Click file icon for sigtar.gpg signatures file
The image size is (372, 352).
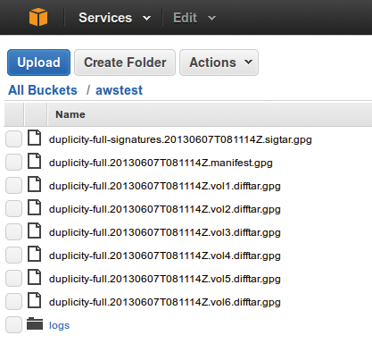(35, 138)
